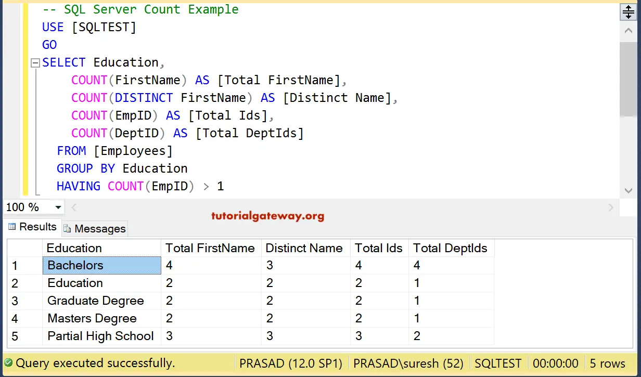Select the Partial High School cell

click(101, 336)
